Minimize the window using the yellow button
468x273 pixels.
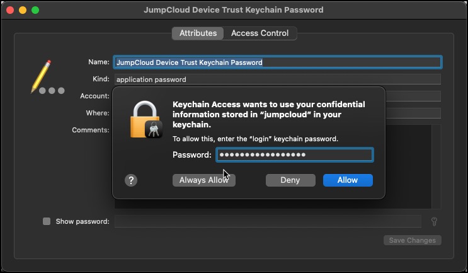tap(23, 10)
